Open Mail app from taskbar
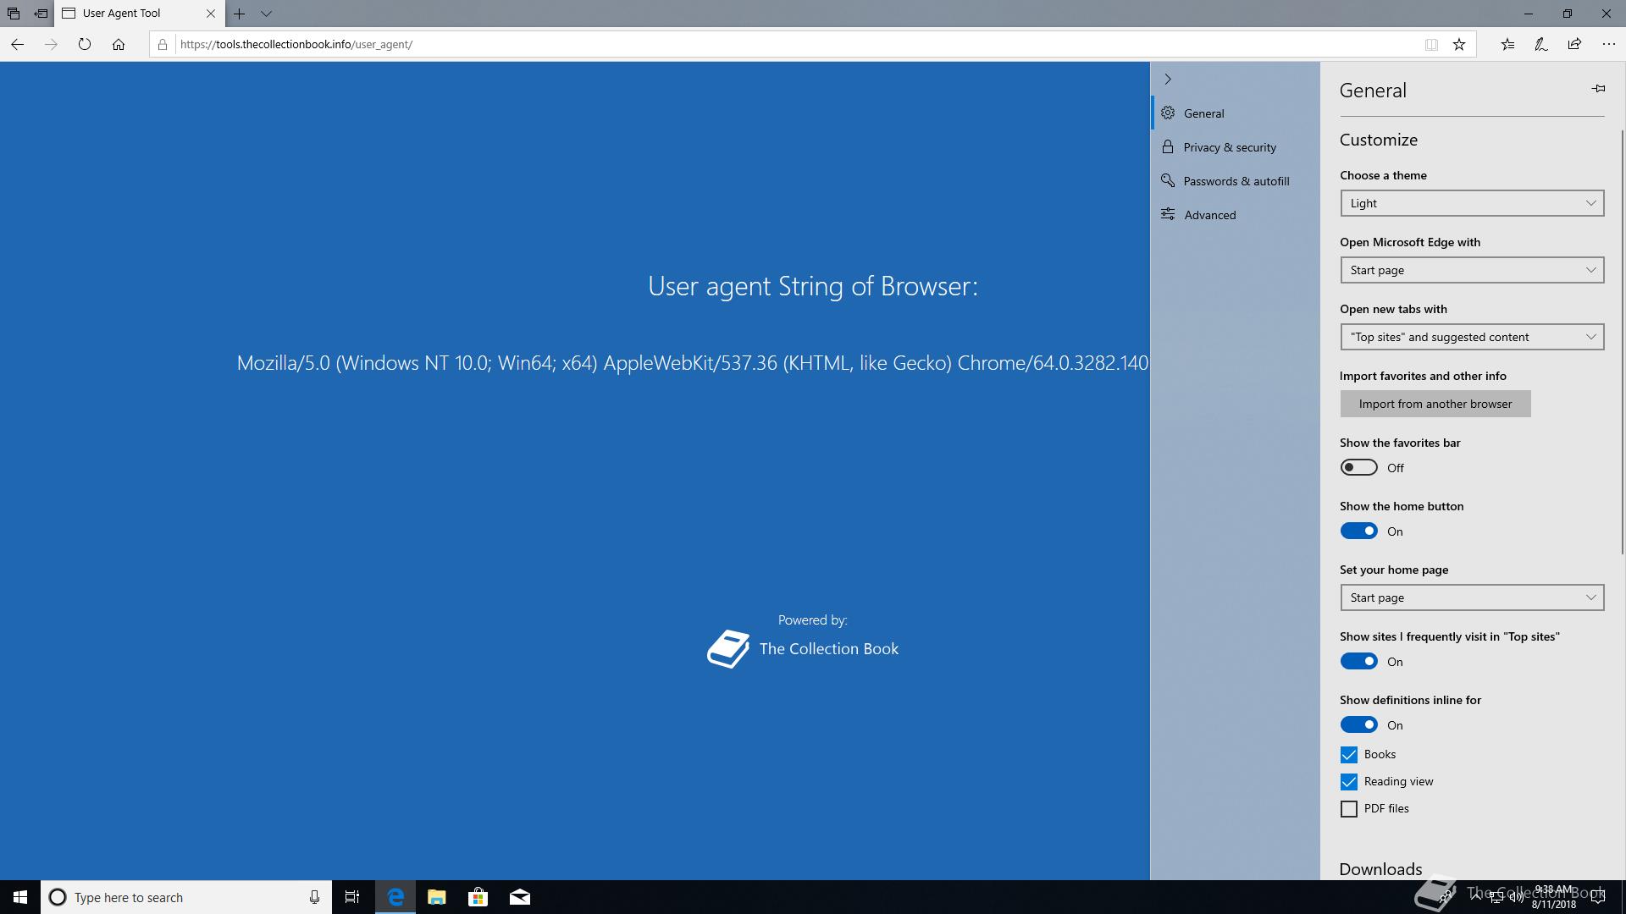 [x=520, y=897]
